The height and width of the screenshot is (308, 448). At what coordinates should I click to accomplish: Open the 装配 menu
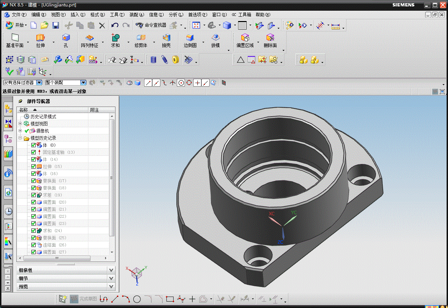[137, 15]
